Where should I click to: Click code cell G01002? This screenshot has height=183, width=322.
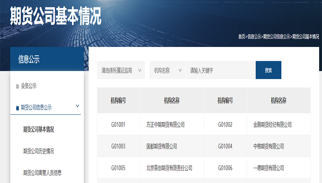pyautogui.click(x=225, y=124)
